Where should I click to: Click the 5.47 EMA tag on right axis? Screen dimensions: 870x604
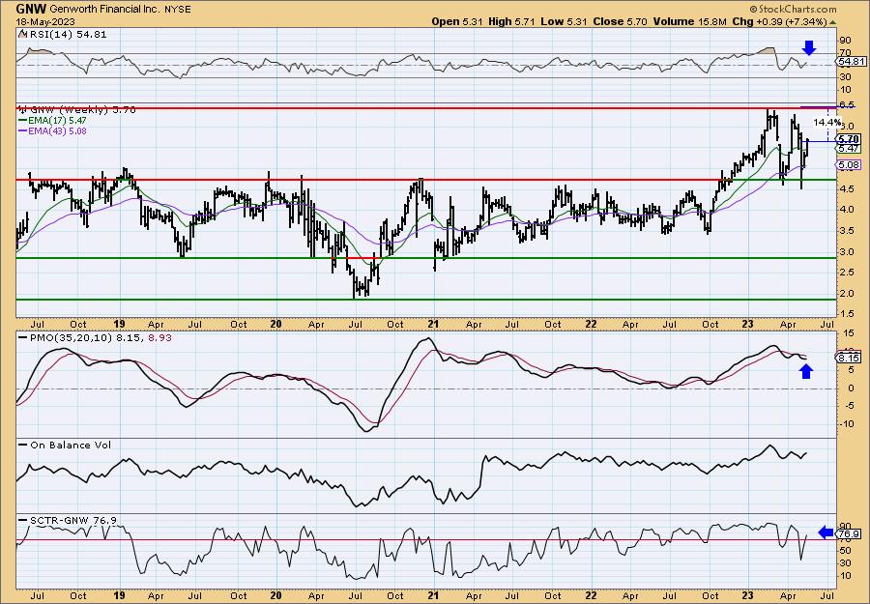pos(850,149)
